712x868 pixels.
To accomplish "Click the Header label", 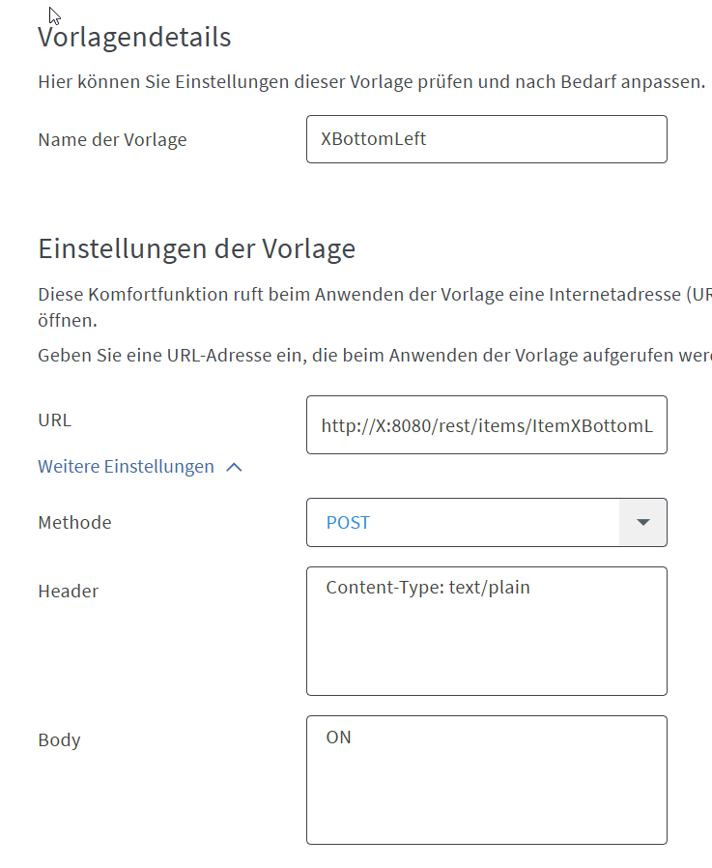I will coord(68,591).
